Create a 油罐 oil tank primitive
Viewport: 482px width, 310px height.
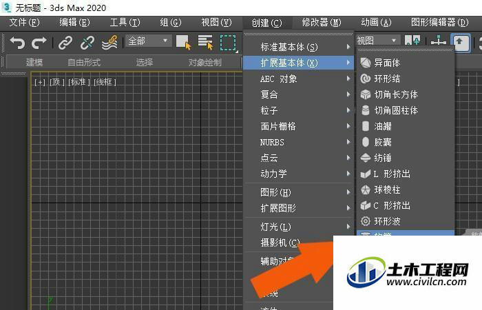click(405, 126)
